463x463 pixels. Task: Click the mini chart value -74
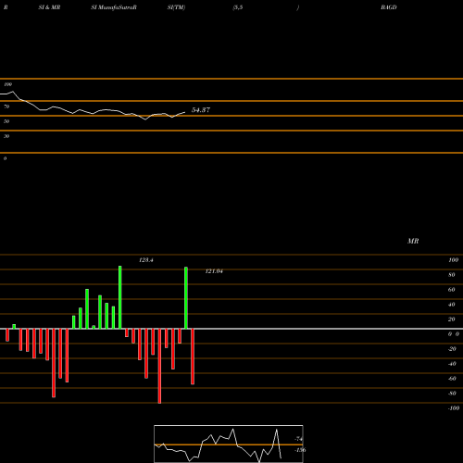[x=299, y=439]
